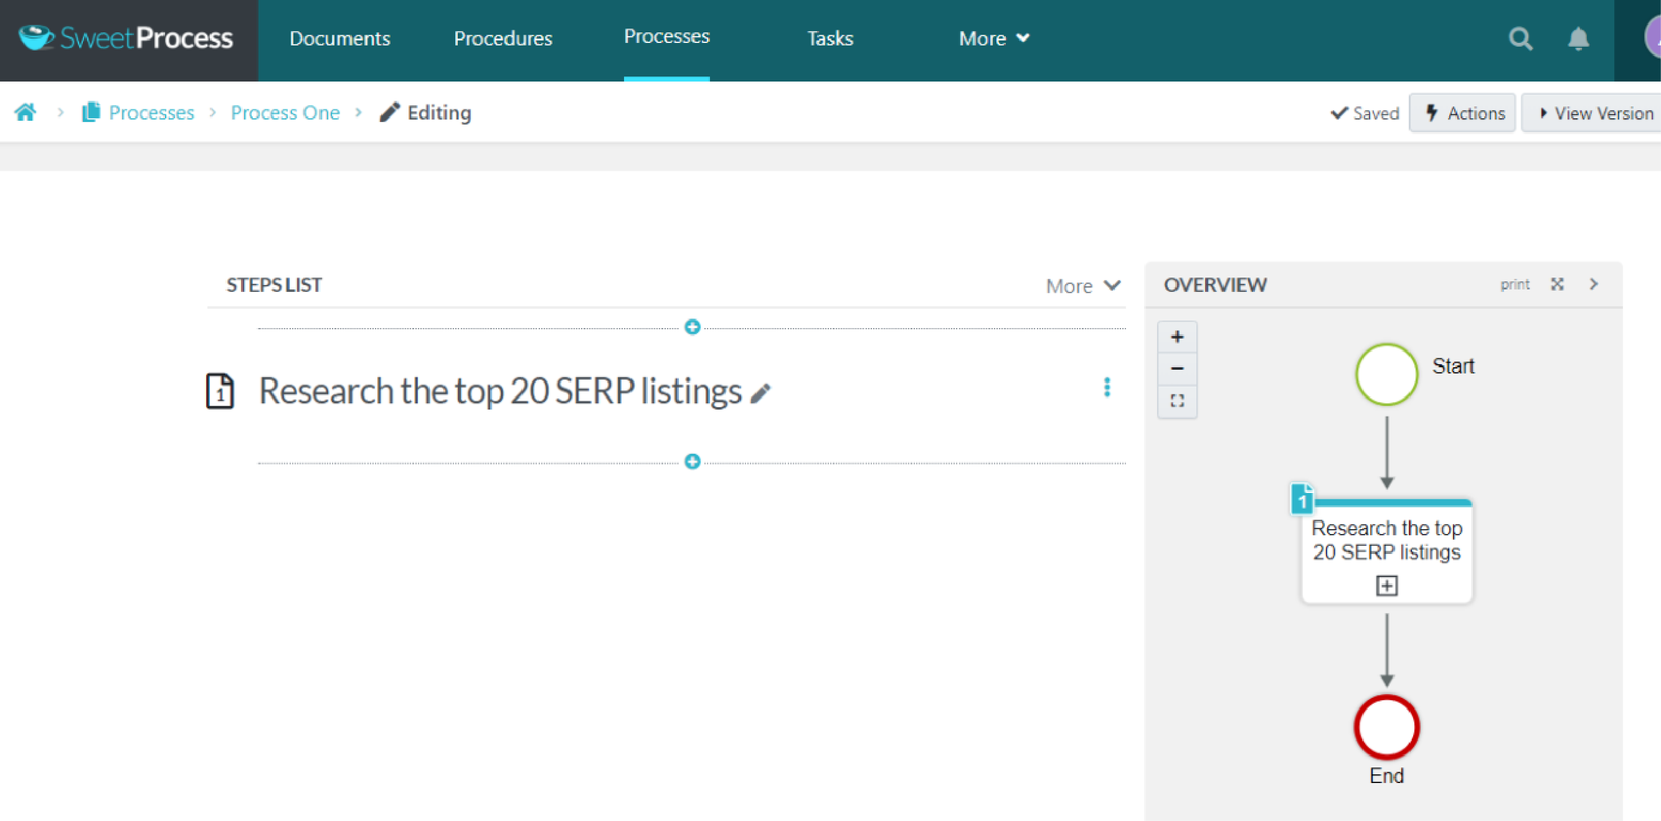Image resolution: width=1661 pixels, height=821 pixels.
Task: Click the step 1 badge in diagram
Action: pos(1302,499)
